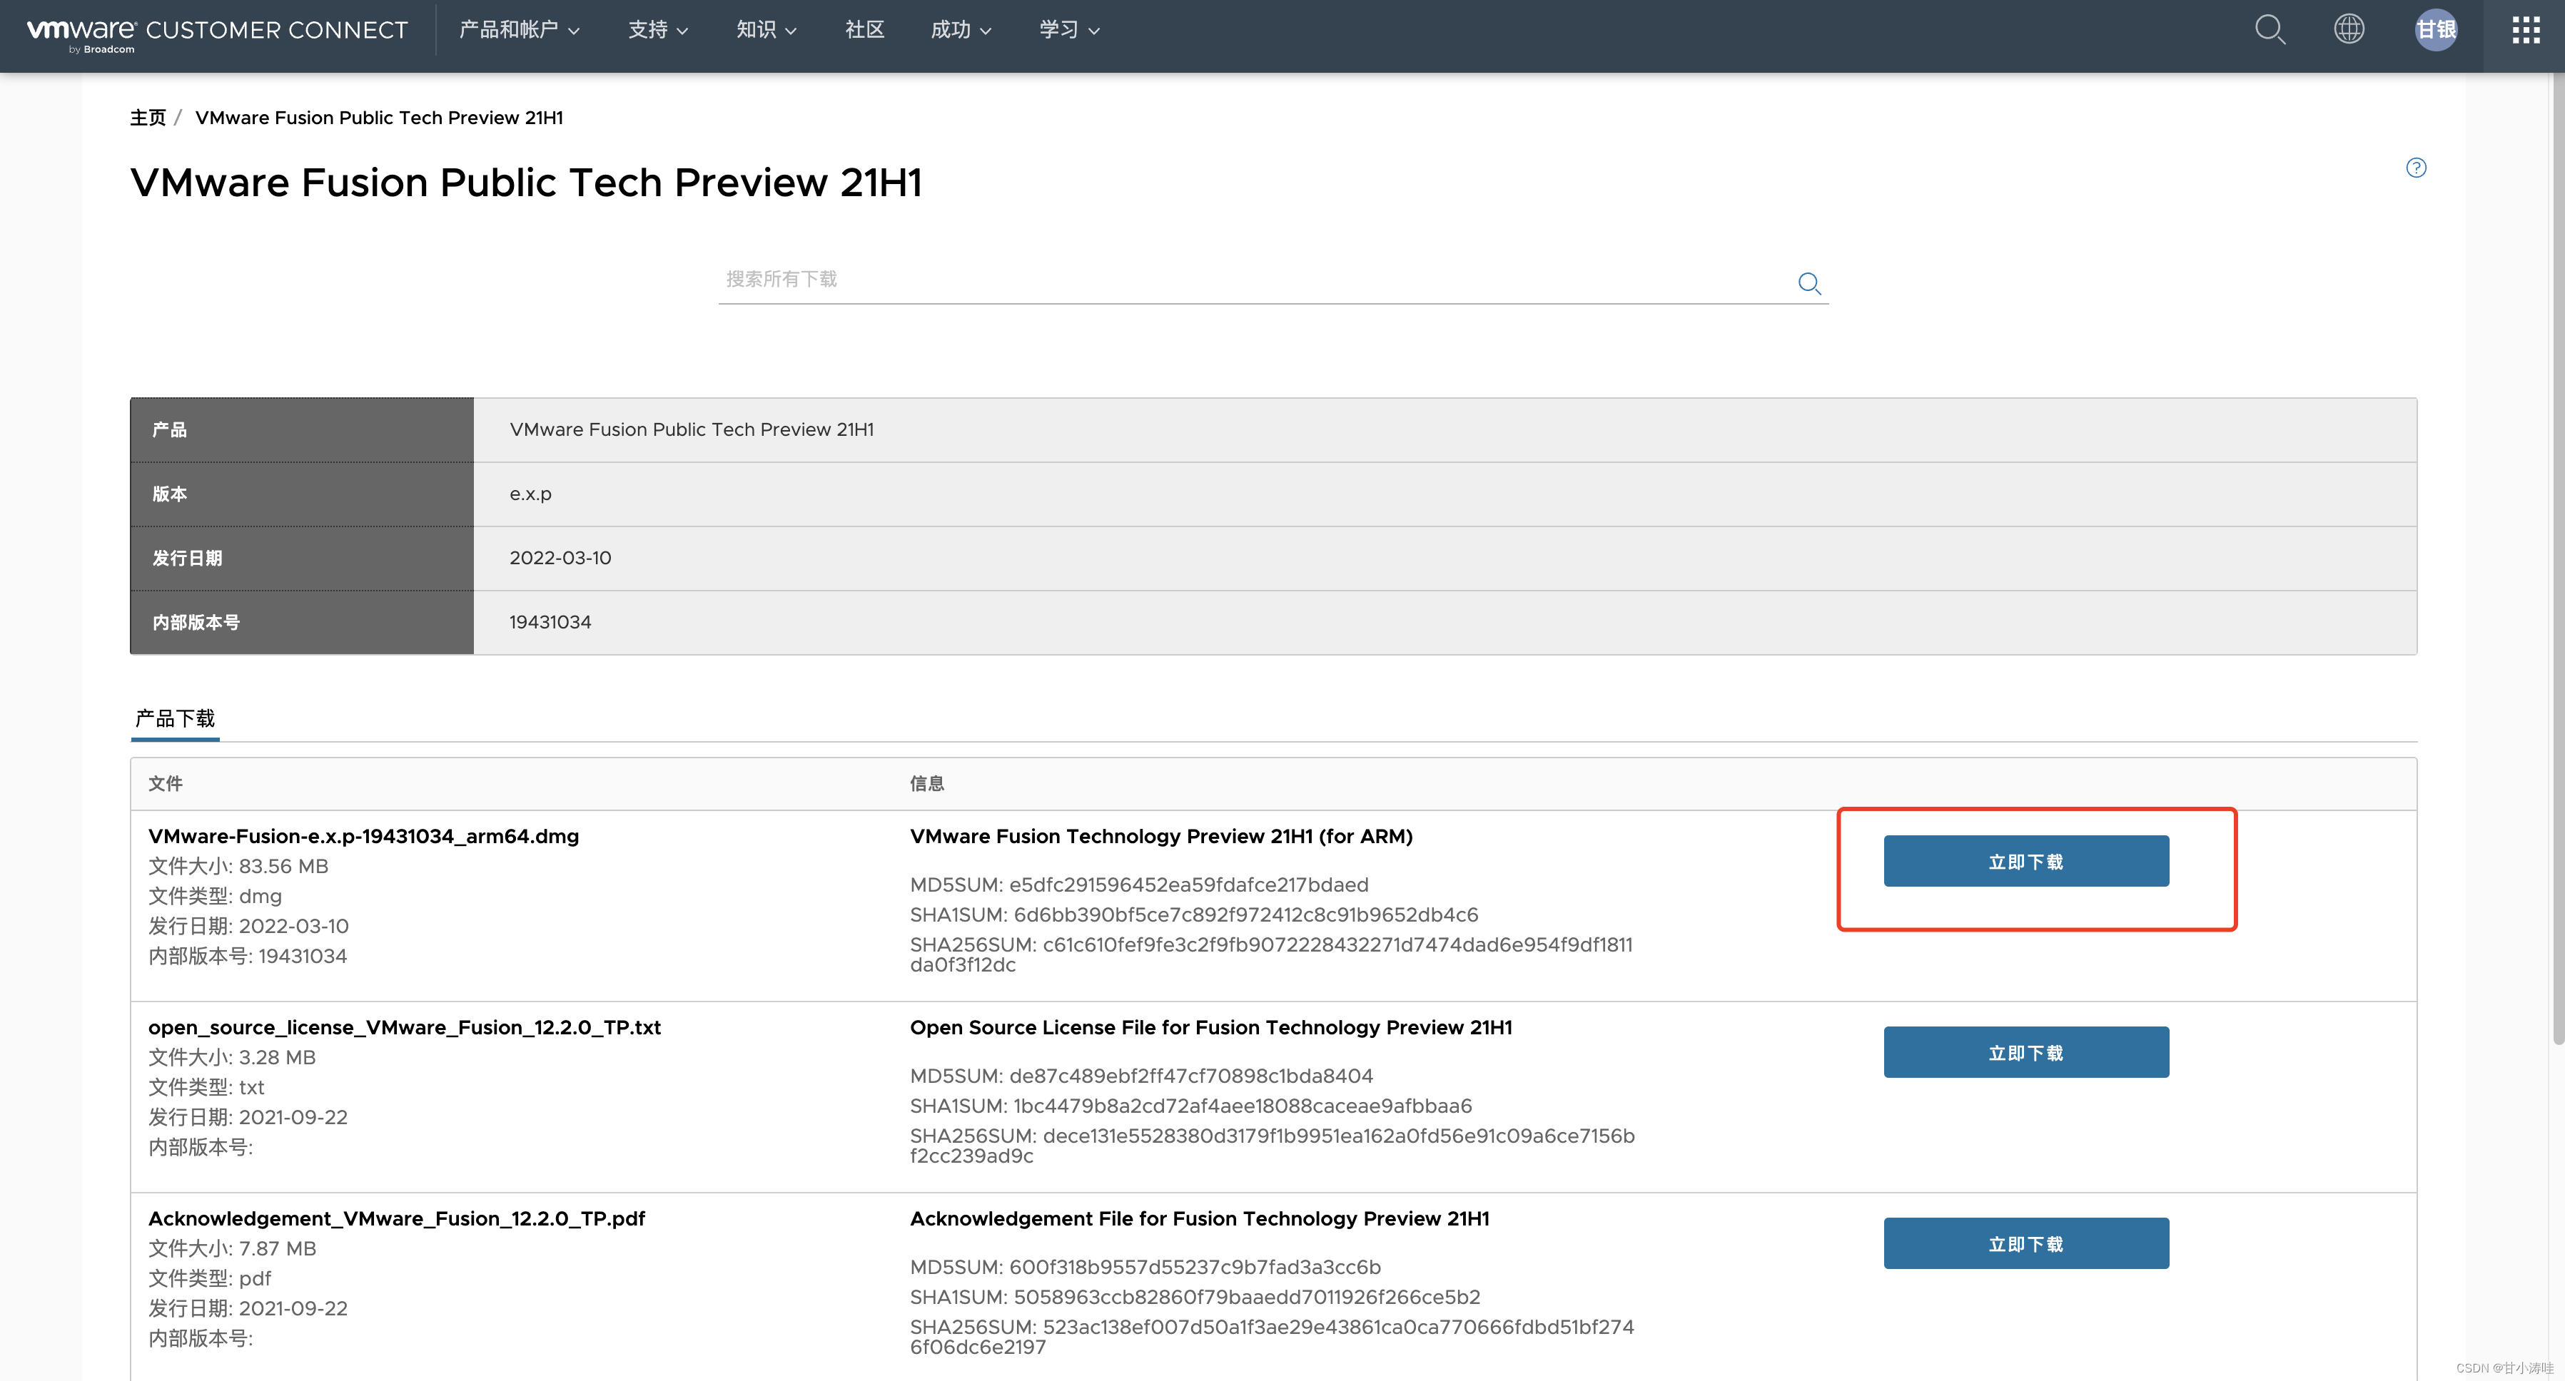Click the 产品 row header cell
Image resolution: width=2565 pixels, height=1381 pixels.
point(302,430)
